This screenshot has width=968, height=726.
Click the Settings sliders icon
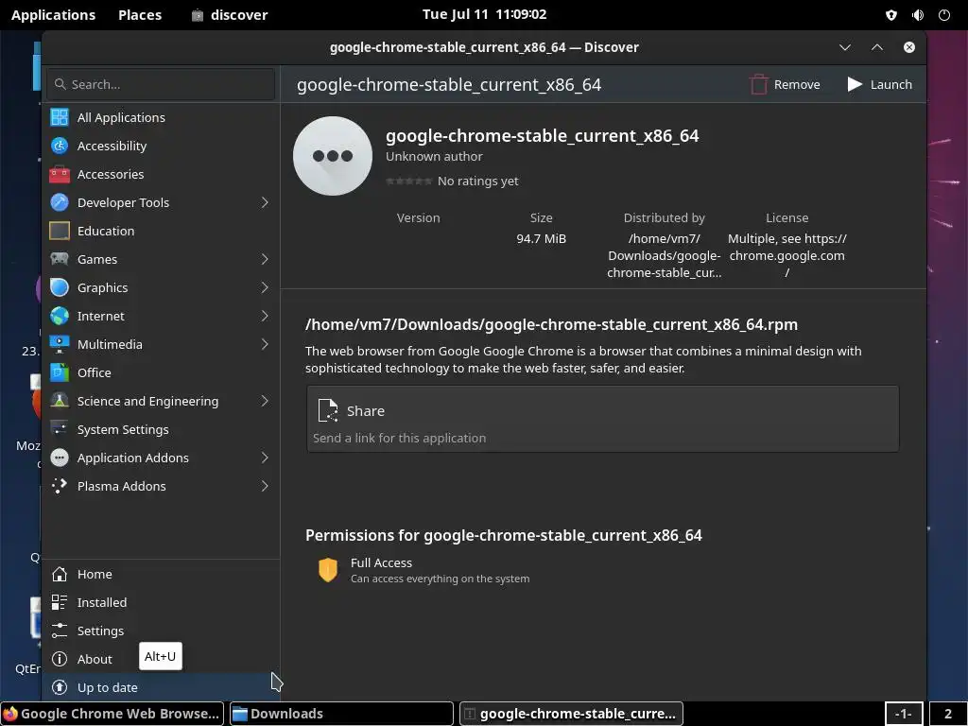(x=60, y=631)
